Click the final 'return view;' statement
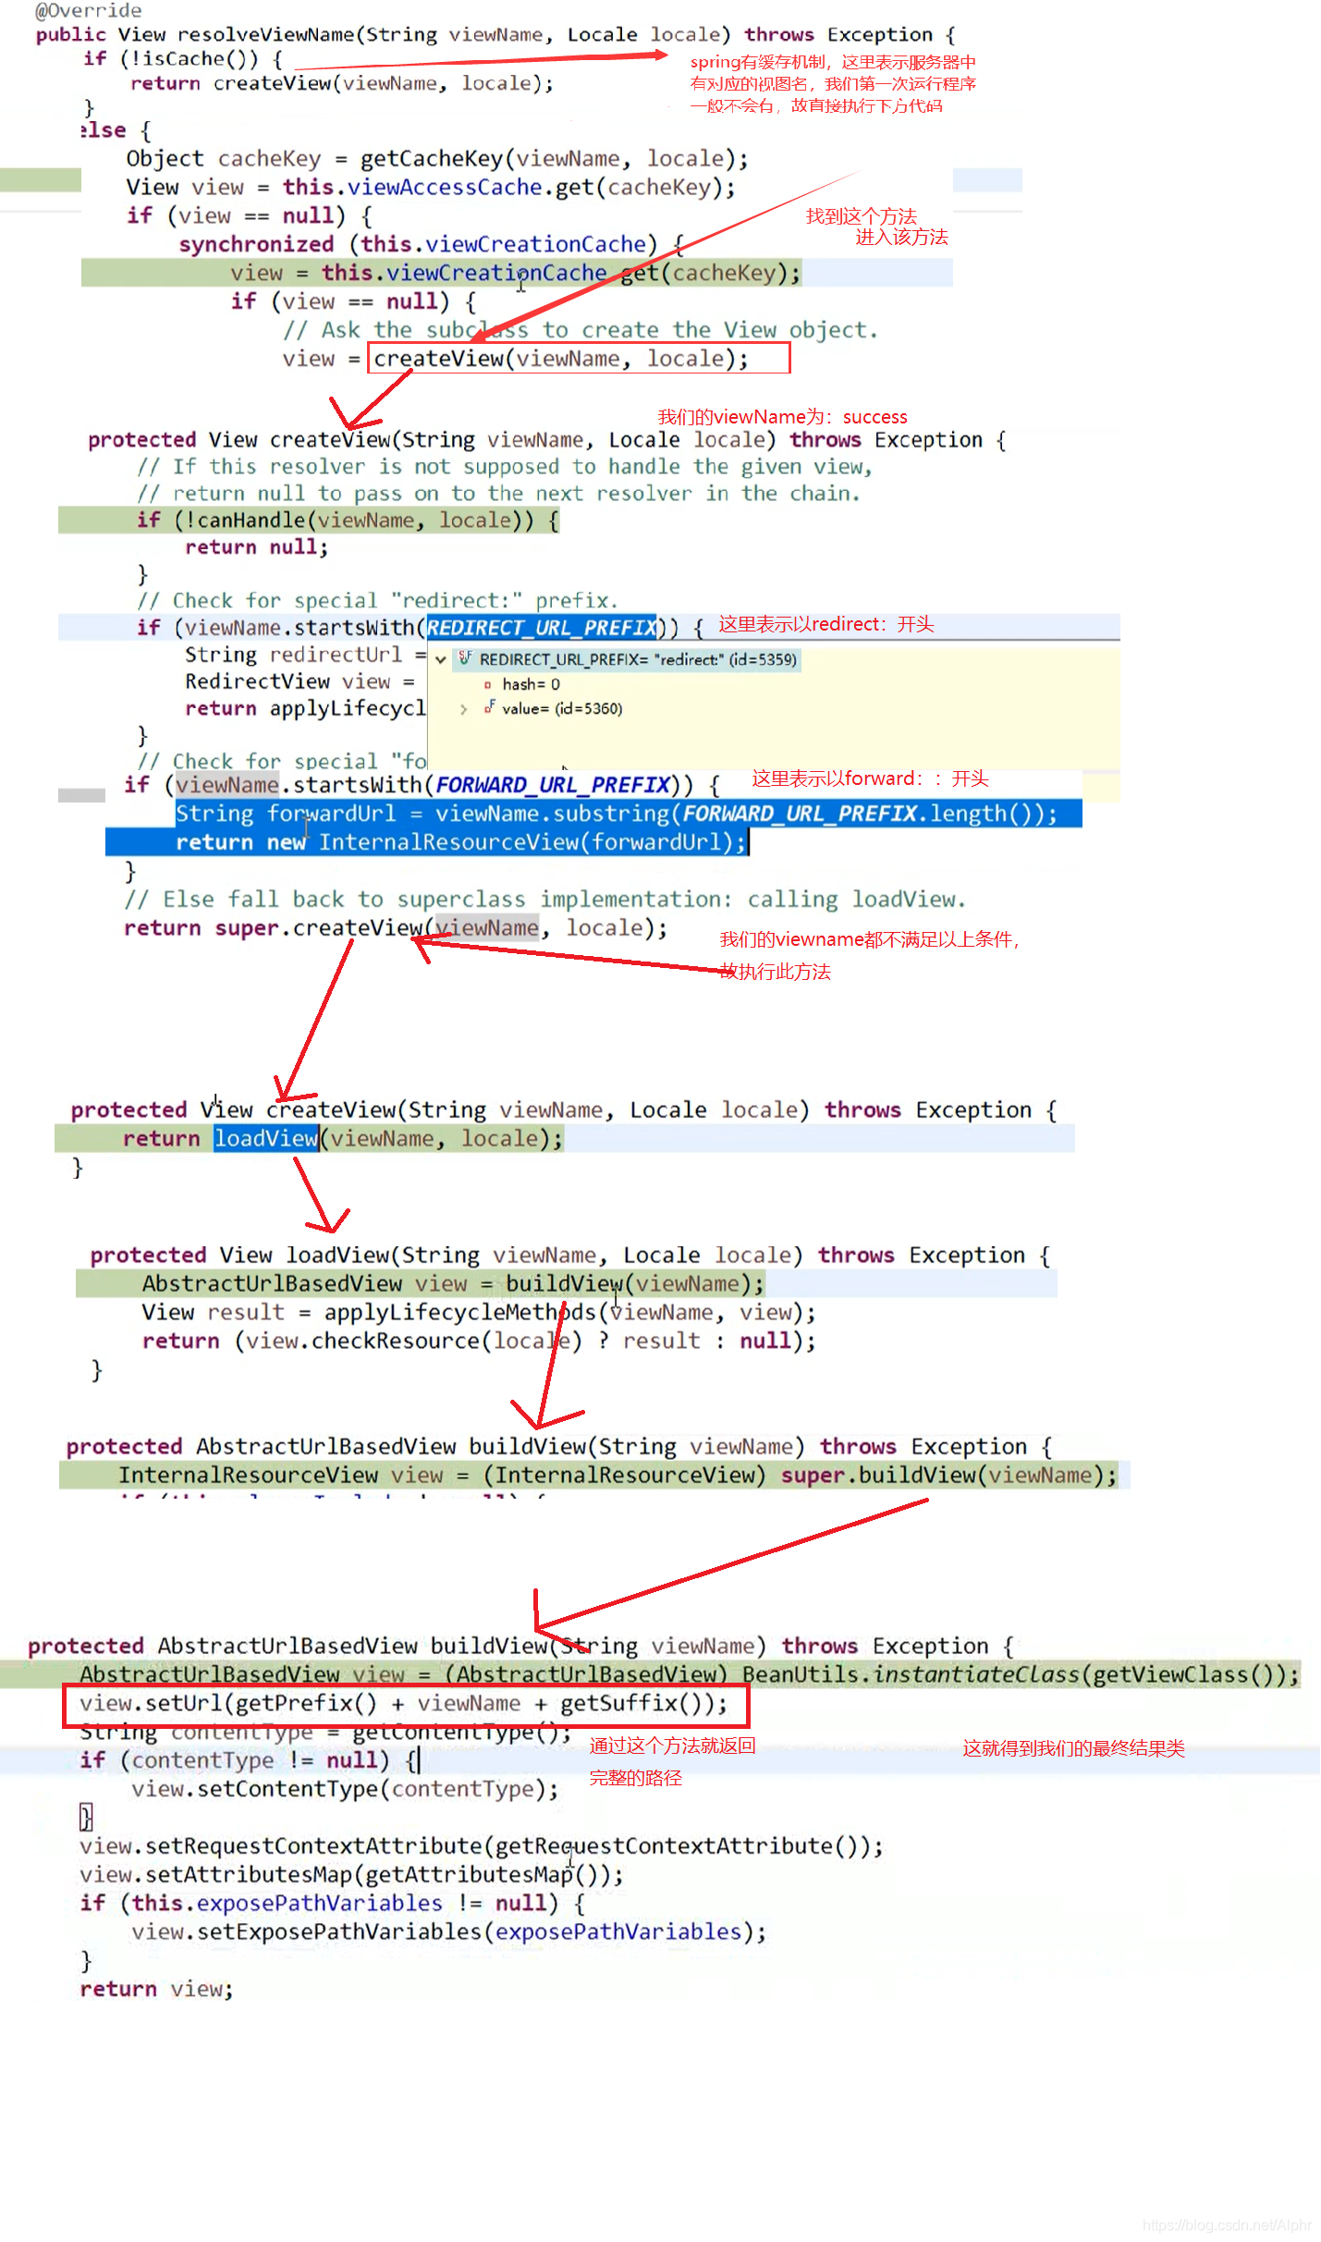 pos(156,1990)
